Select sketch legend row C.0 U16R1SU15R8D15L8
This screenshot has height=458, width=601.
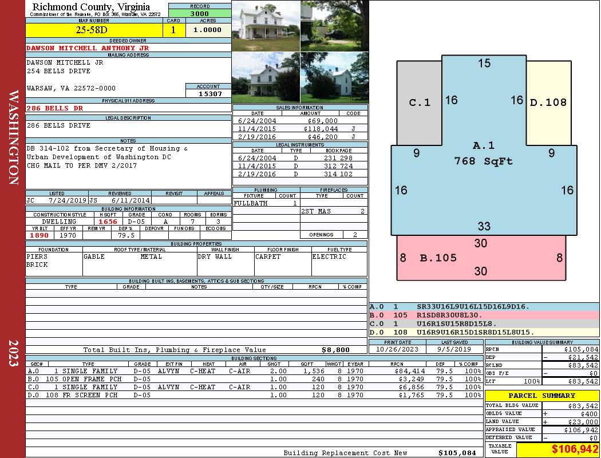484,323
